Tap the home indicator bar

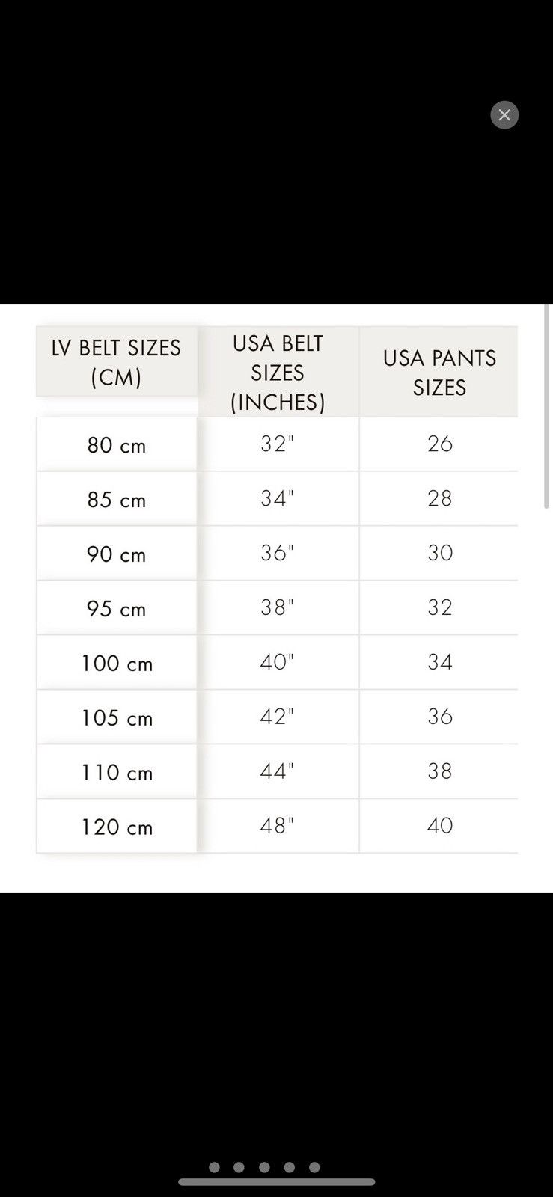click(277, 1182)
